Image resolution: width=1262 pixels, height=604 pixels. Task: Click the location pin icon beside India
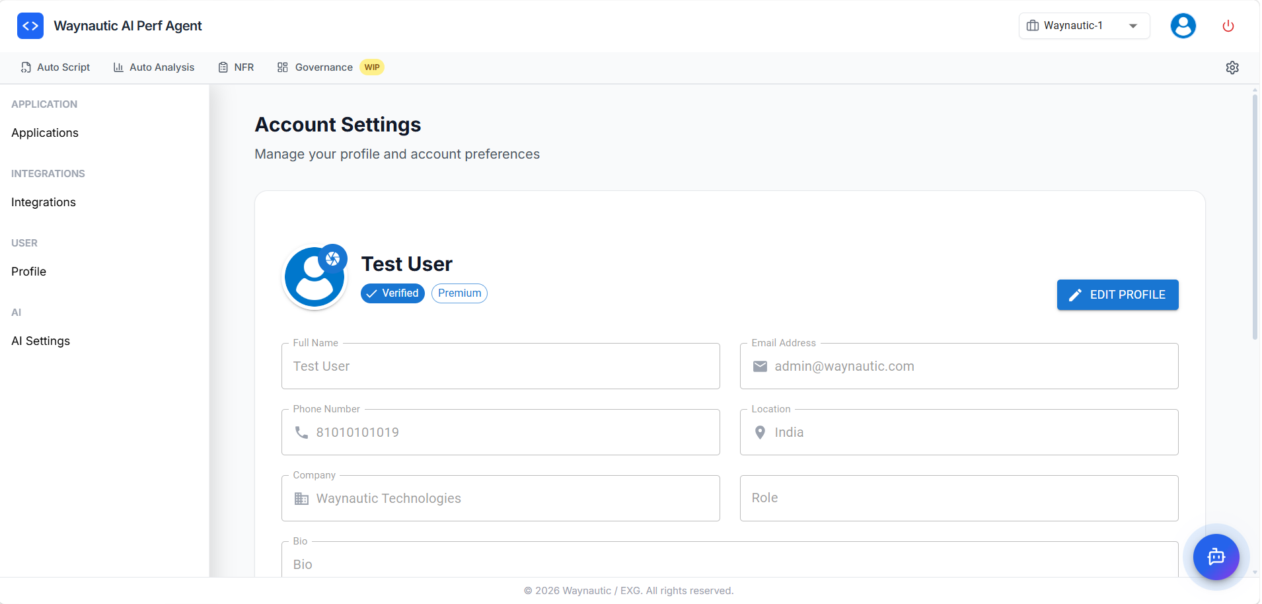click(x=761, y=432)
